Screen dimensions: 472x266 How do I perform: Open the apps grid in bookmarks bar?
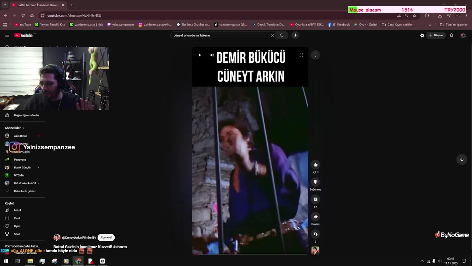[x=5, y=24]
